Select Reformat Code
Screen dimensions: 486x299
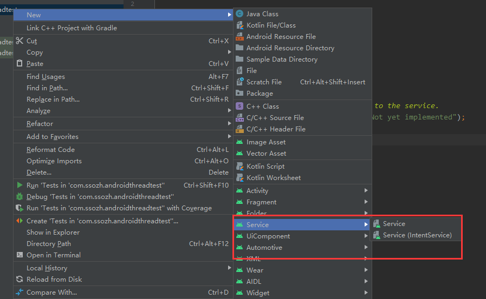coord(123,149)
